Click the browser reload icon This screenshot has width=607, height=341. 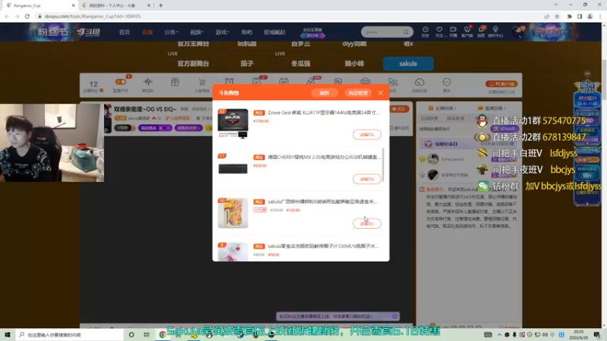coord(27,16)
